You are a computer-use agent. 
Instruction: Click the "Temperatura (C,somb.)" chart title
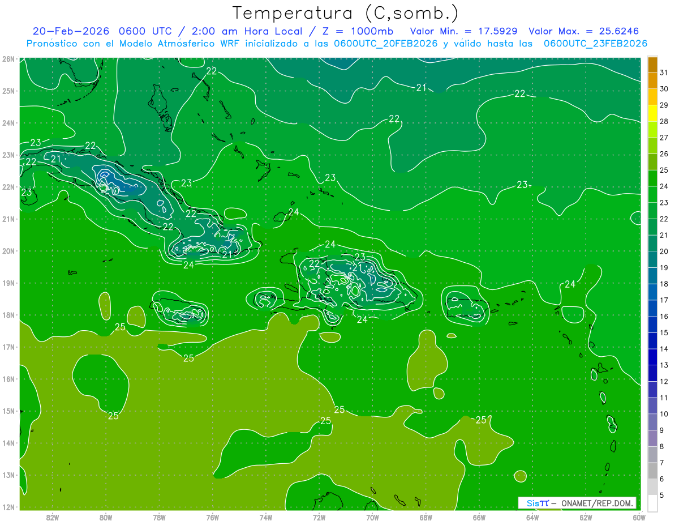[x=346, y=13]
